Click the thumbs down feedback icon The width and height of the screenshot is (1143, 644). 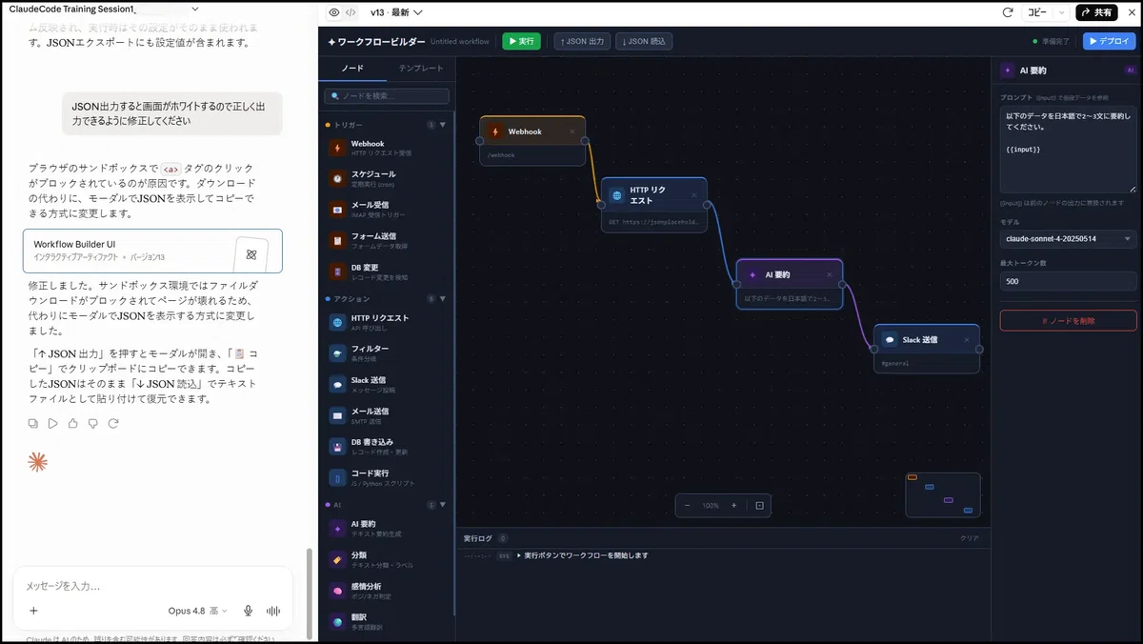(x=92, y=423)
